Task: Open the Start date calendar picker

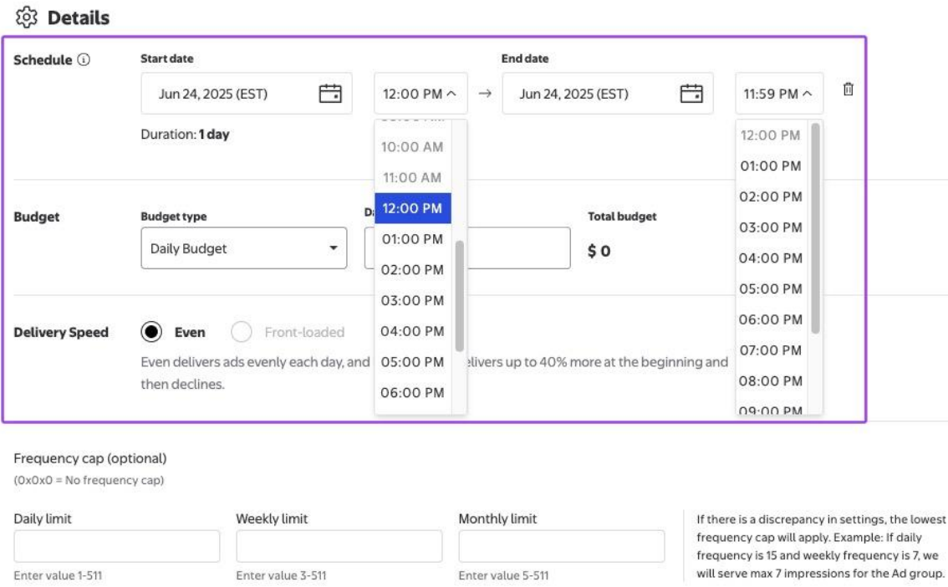Action: click(330, 94)
